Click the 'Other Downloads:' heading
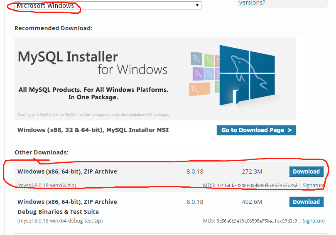 42,152
